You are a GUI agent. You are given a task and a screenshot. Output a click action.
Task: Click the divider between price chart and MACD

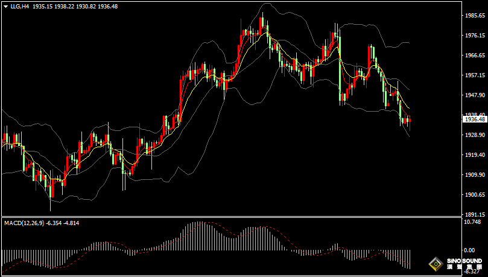229,217
